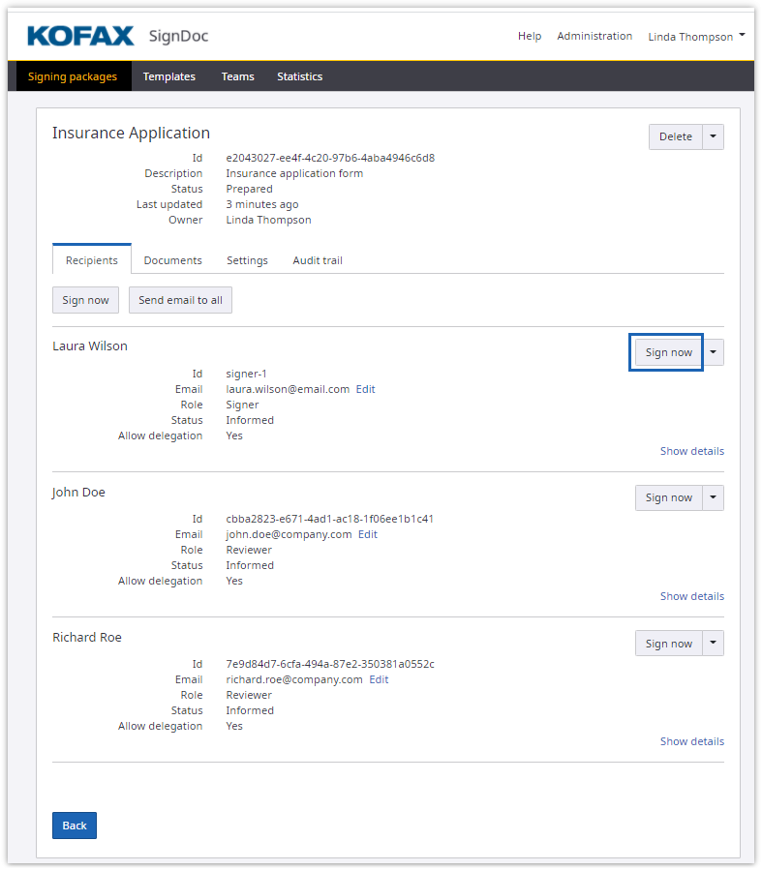Expand Laura Wilson's Sign now dropdown arrow
762x871 pixels.
pos(713,352)
